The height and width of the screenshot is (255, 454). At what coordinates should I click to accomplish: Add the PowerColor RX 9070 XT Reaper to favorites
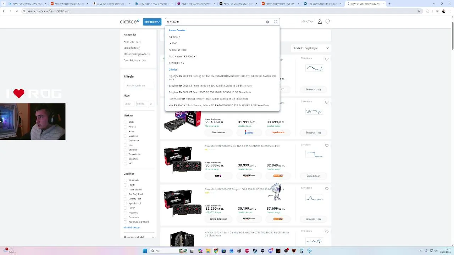[x=327, y=189]
